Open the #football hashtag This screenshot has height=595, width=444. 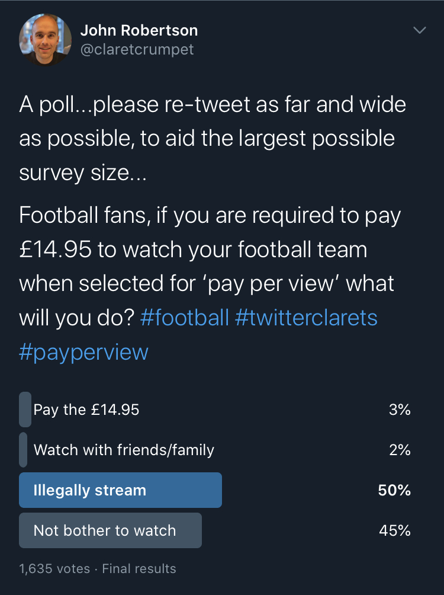pyautogui.click(x=185, y=318)
